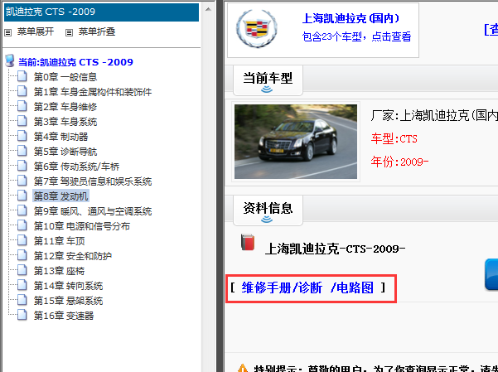This screenshot has height=372, width=498.
Task: Click the page icon for 第12章 安全和防护
Action: [x=22, y=256]
